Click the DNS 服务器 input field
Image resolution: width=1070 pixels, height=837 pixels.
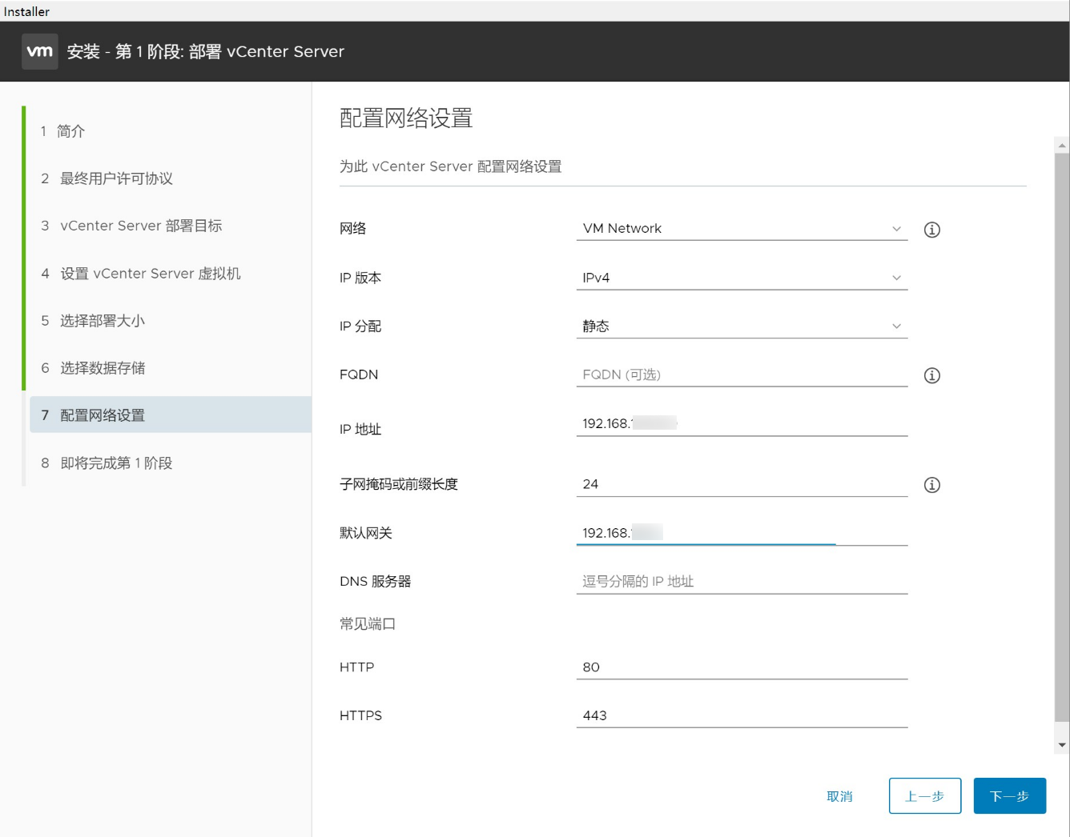(x=741, y=582)
